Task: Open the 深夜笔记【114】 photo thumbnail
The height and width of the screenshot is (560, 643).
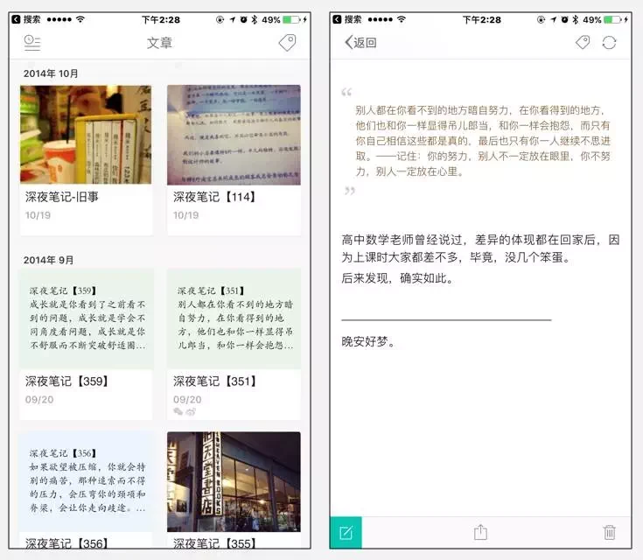Action: tap(234, 135)
